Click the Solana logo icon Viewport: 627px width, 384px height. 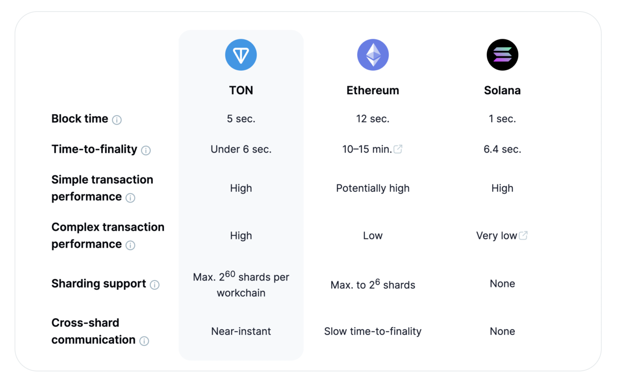tap(502, 55)
